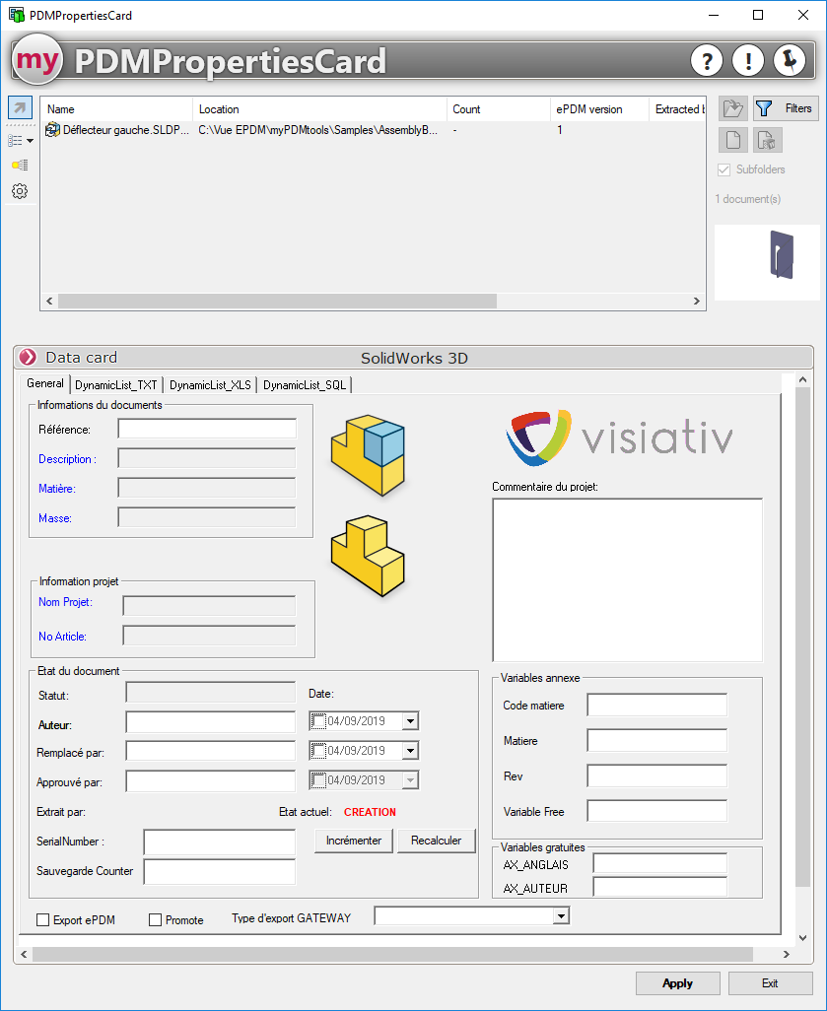Switch to the DynamicList_XLS tab

210,385
